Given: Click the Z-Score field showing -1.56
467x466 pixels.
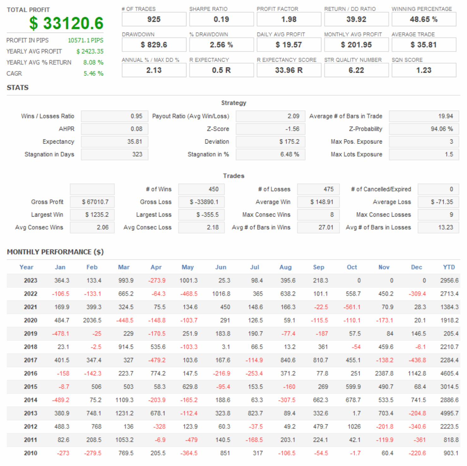Looking at the screenshot, I should pyautogui.click(x=270, y=129).
